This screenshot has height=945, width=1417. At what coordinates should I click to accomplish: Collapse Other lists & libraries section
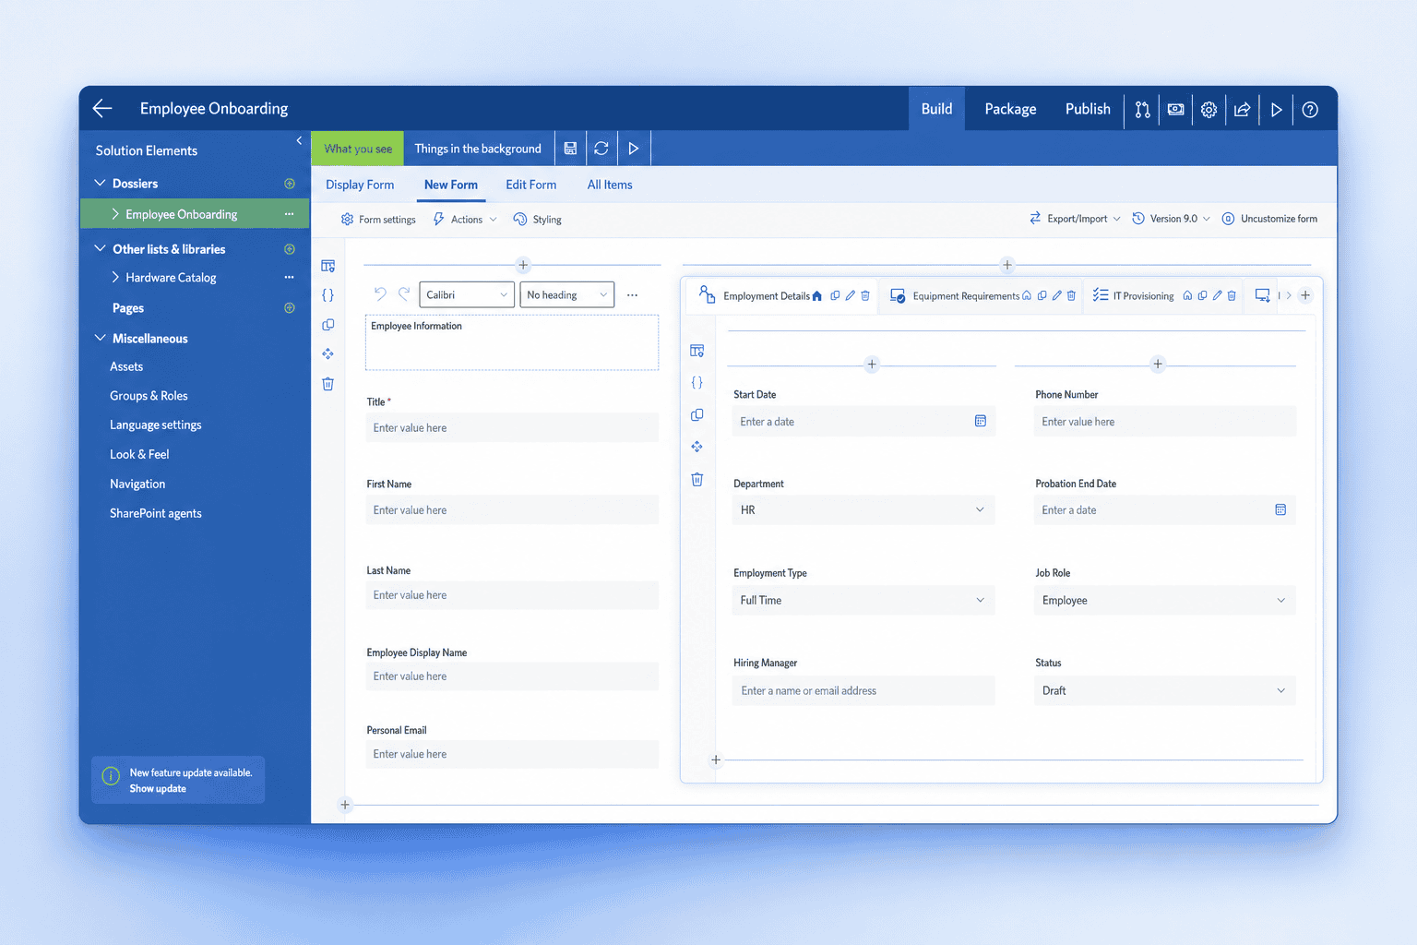pos(100,249)
